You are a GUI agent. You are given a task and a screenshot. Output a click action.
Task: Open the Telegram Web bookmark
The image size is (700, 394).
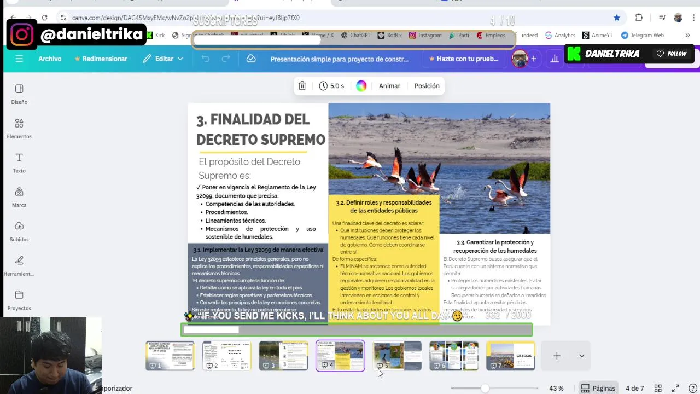643,35
